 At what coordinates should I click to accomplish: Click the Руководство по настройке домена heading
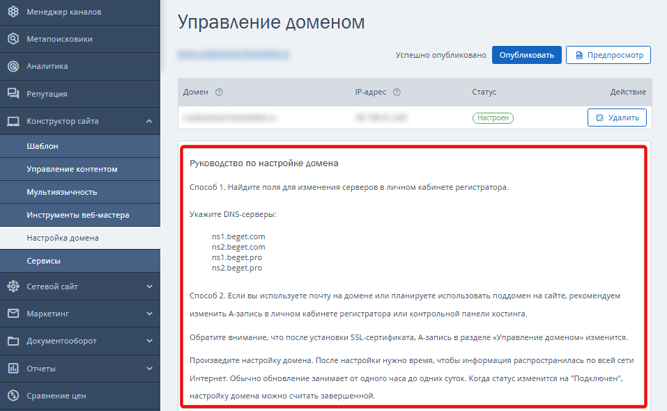tap(263, 163)
